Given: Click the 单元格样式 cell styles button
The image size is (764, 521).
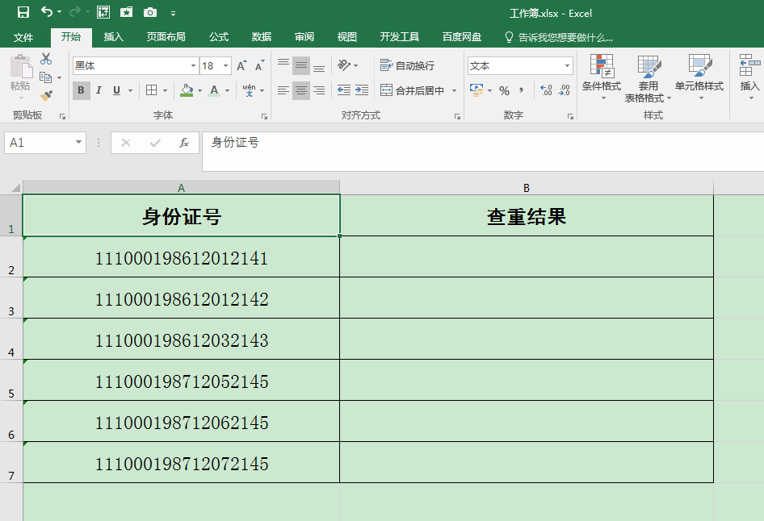Looking at the screenshot, I should (x=699, y=77).
